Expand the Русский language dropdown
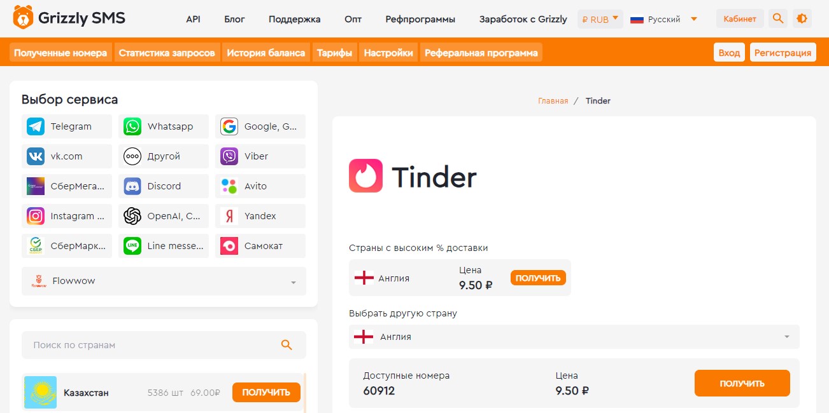 tap(663, 19)
